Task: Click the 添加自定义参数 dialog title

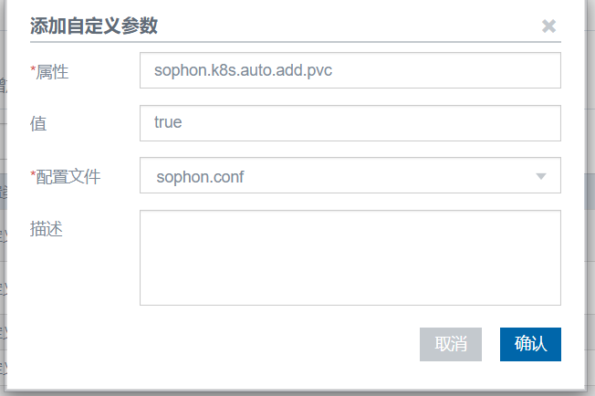Action: tap(94, 26)
